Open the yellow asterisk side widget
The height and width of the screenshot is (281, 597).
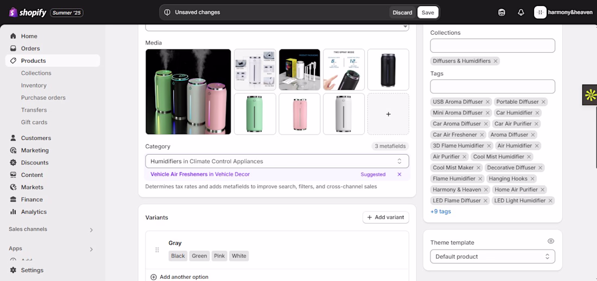click(x=590, y=95)
